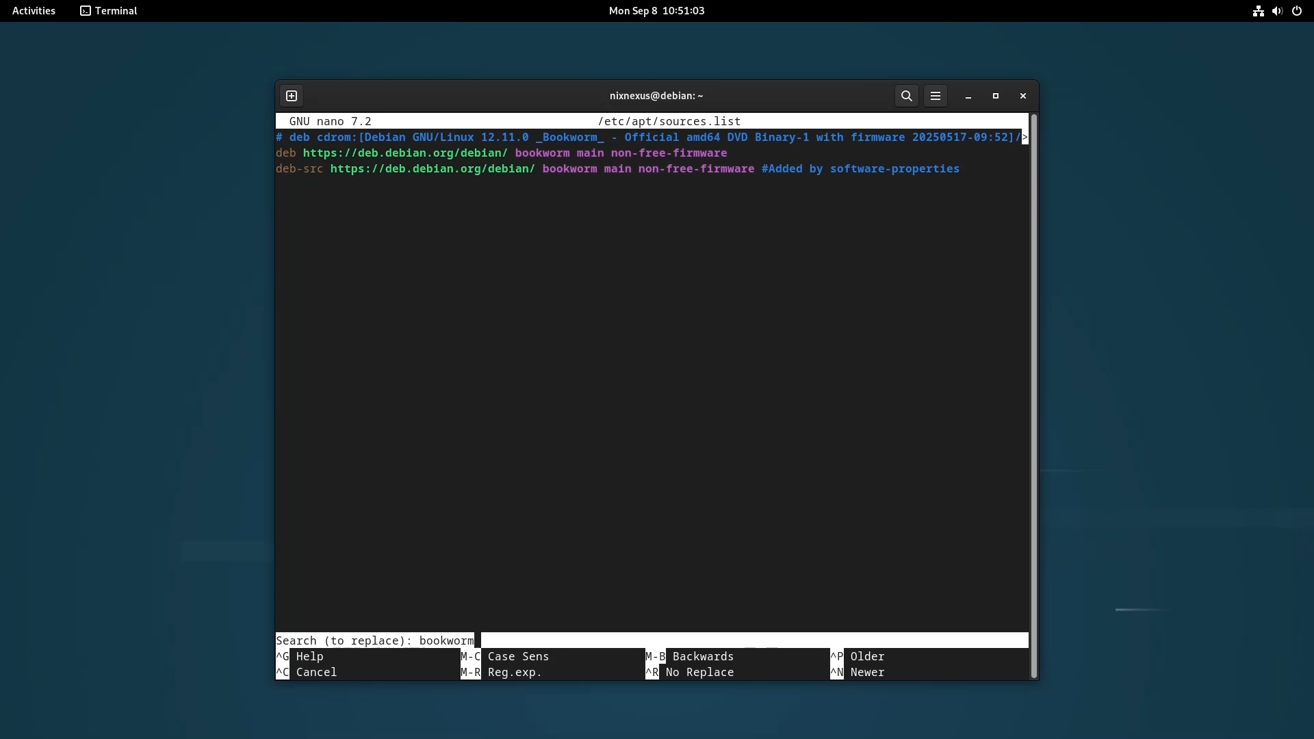Click the Help shortcut in nano
Viewport: 1314px width, 739px height.
click(309, 656)
